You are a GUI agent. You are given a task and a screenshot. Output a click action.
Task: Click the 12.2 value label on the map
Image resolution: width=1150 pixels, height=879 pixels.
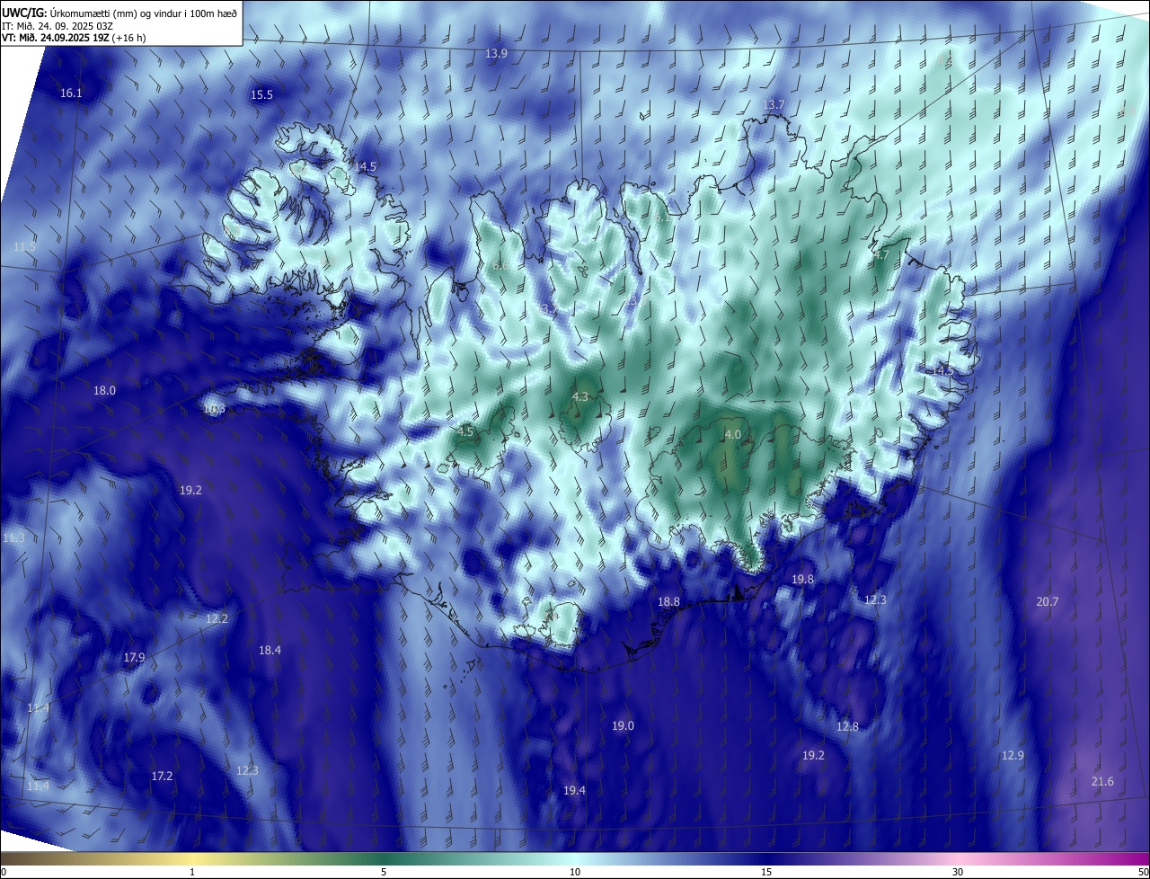click(217, 618)
